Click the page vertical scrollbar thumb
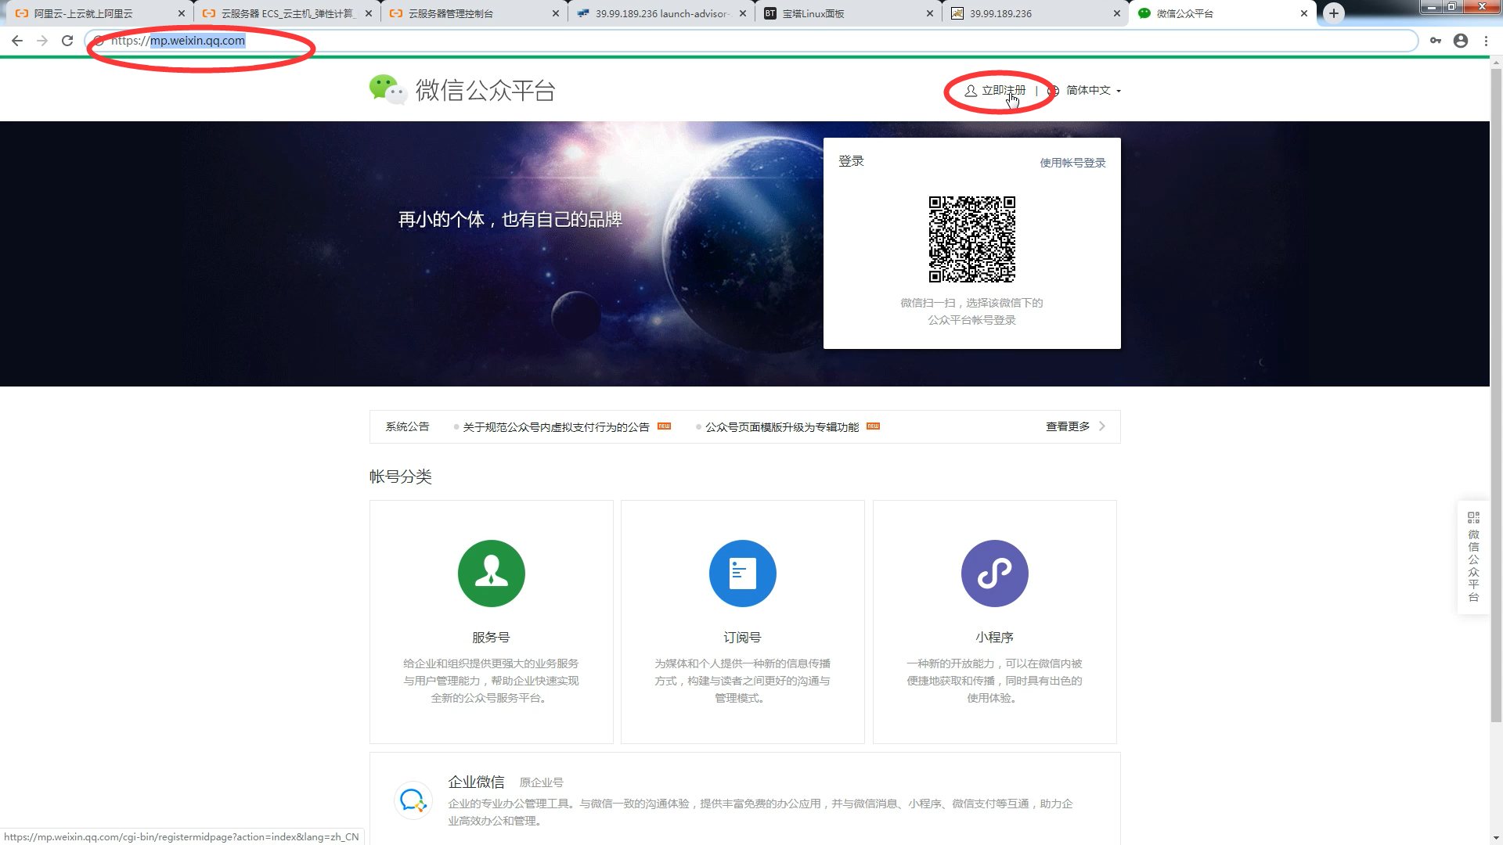The width and height of the screenshot is (1503, 845). click(x=1496, y=395)
